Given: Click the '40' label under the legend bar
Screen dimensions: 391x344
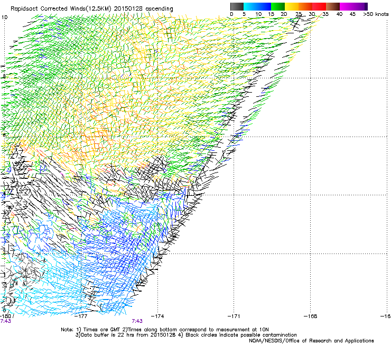Looking at the screenshot, I should 339,14.
